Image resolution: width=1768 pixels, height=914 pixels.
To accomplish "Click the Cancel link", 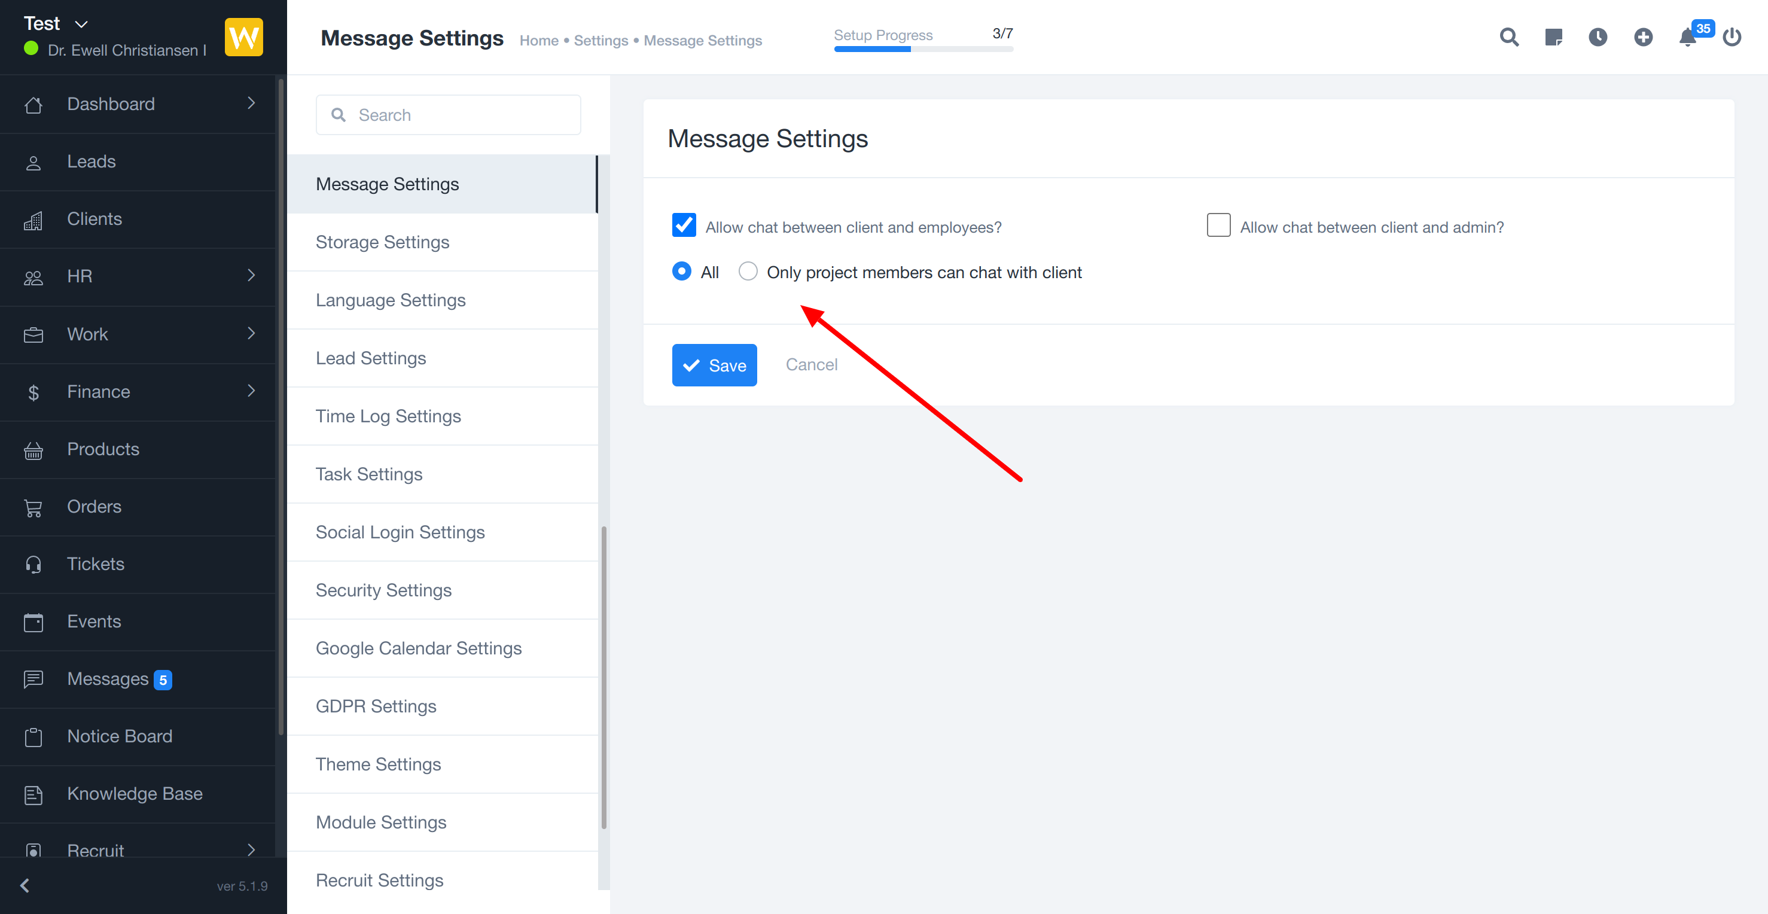I will pos(811,364).
